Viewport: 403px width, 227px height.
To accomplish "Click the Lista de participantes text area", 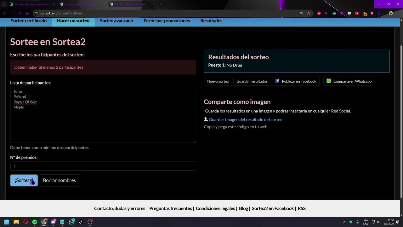I will pos(103,115).
